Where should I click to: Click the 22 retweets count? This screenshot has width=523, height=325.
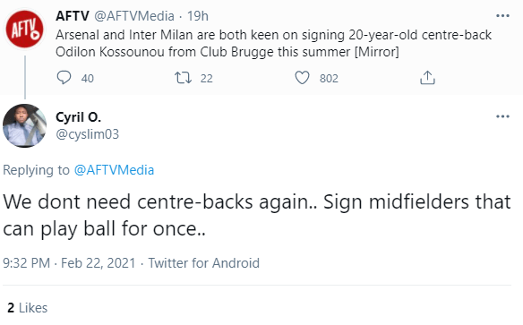207,78
